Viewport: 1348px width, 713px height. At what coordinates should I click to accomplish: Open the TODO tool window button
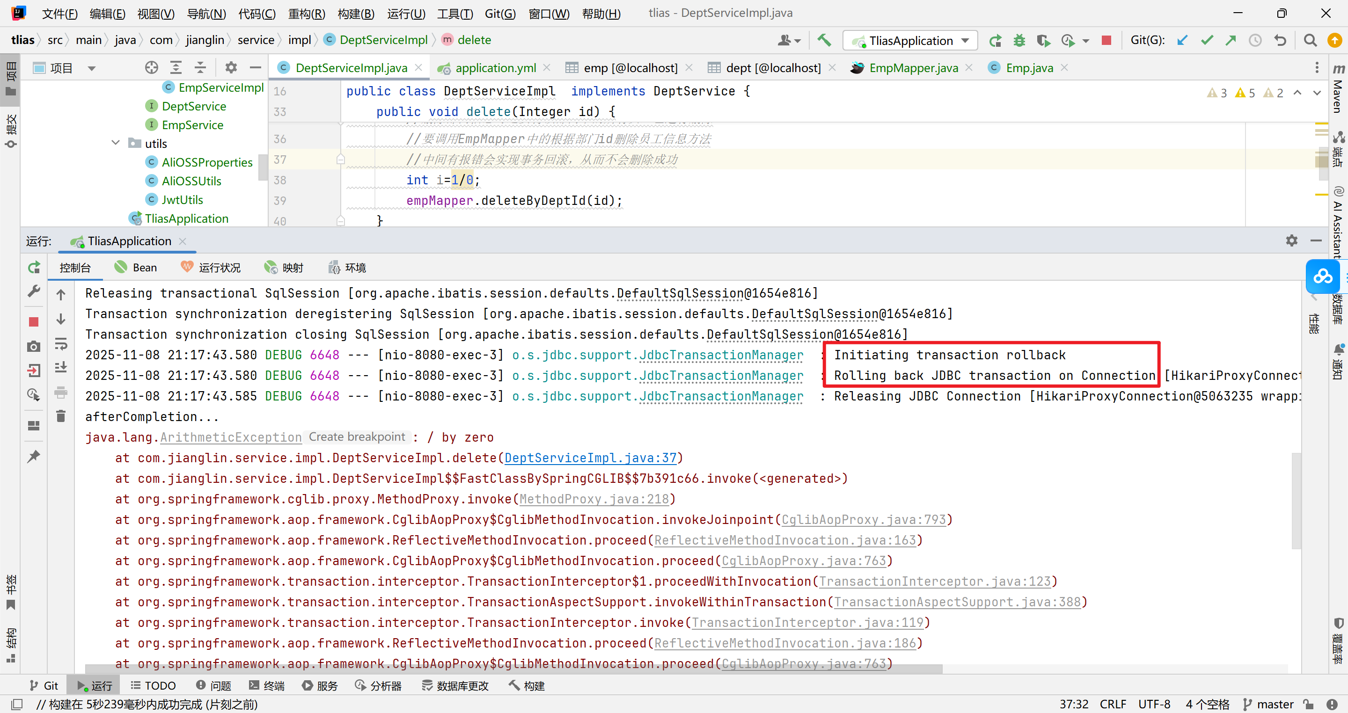[154, 686]
